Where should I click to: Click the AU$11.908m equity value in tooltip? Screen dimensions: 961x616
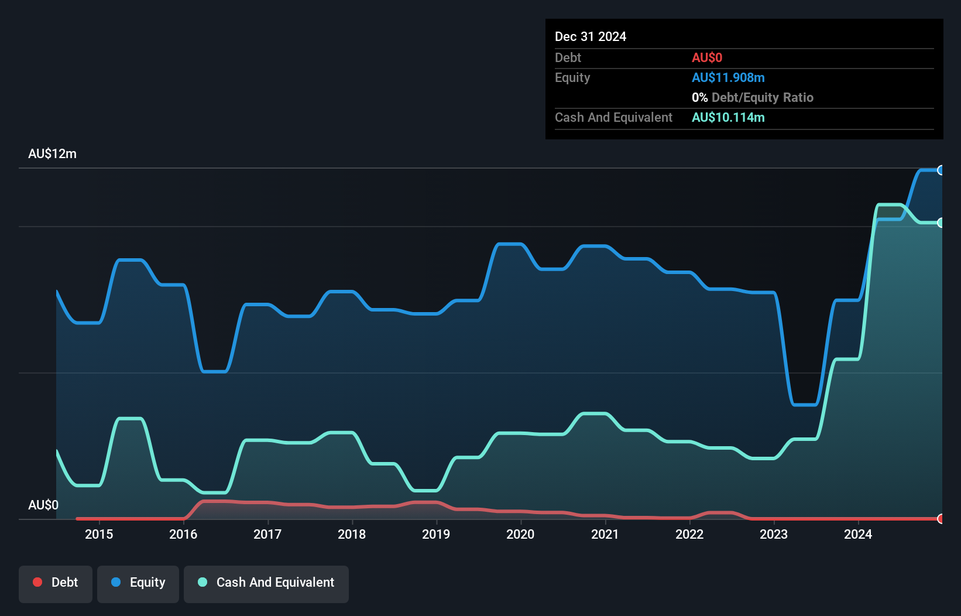(x=728, y=77)
